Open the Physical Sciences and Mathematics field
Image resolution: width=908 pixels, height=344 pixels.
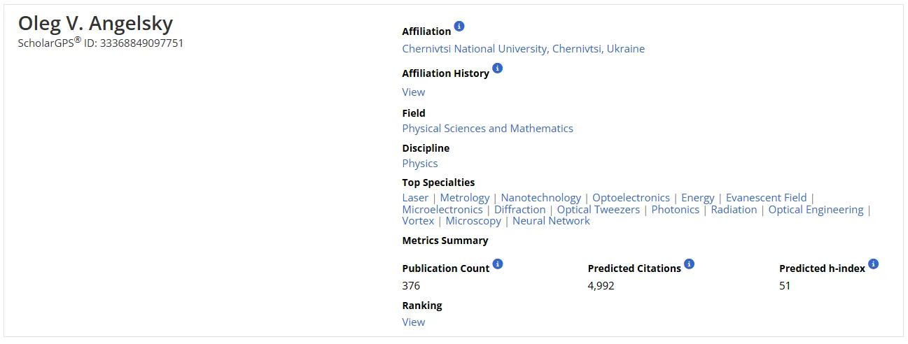pyautogui.click(x=487, y=129)
